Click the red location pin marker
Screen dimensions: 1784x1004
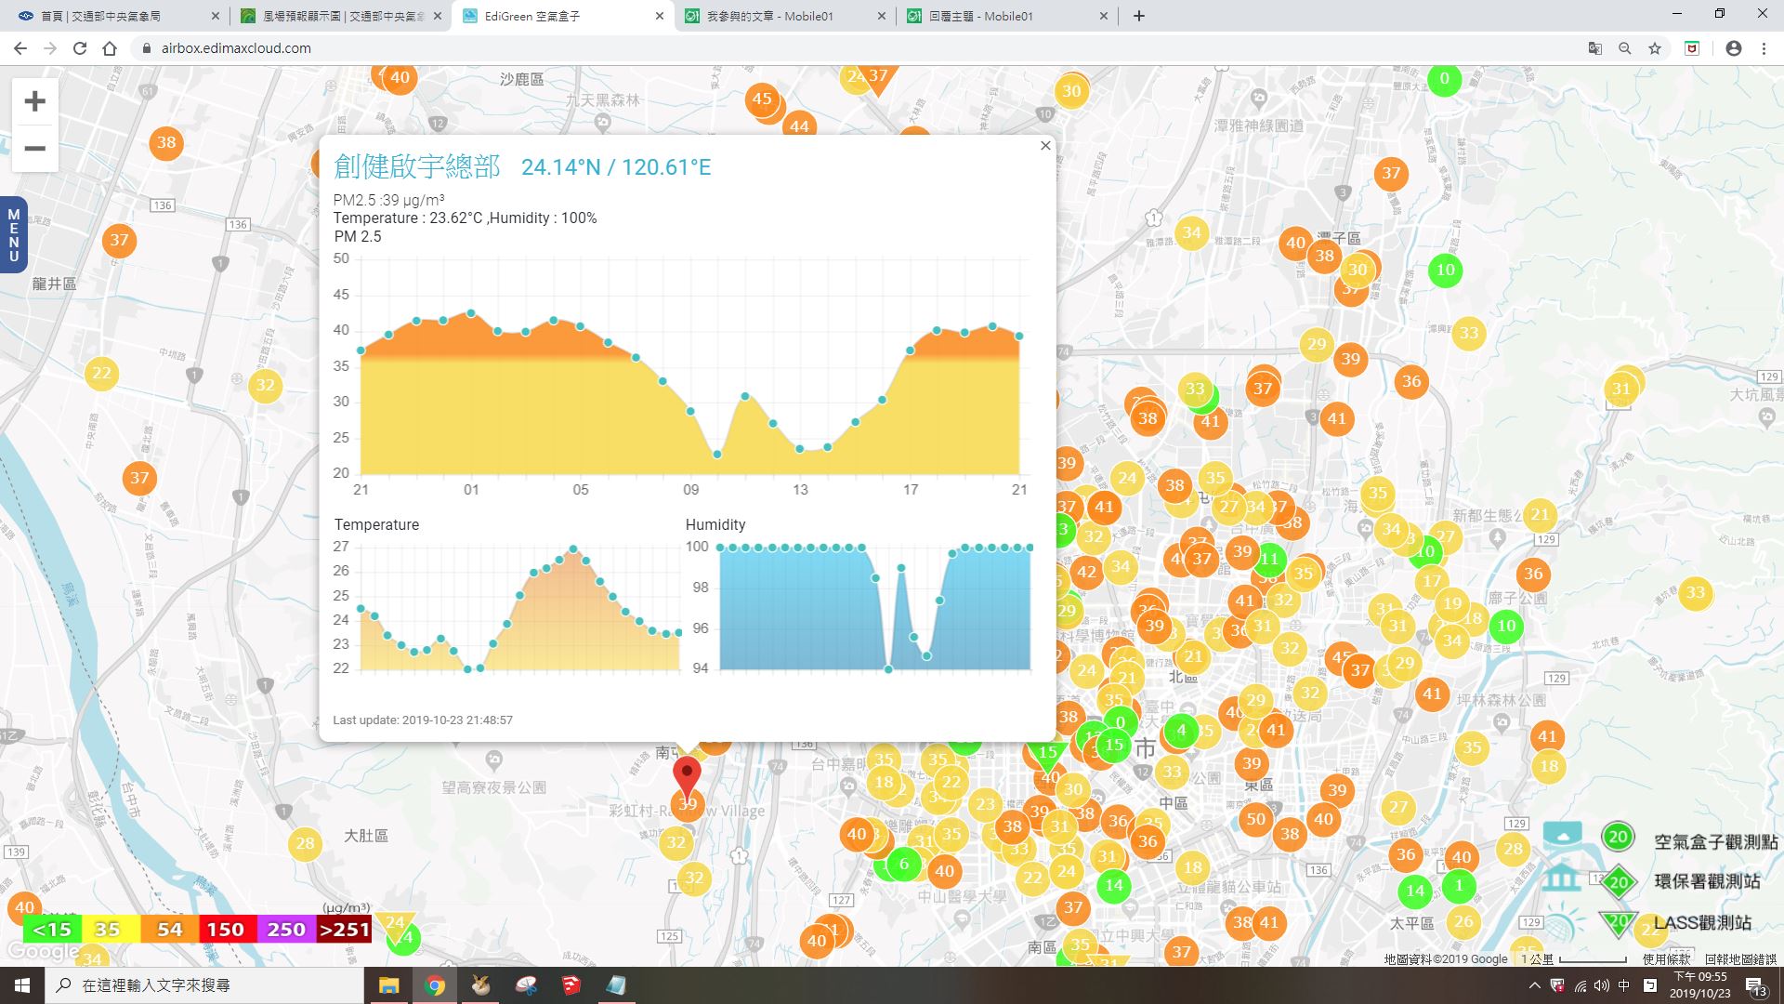point(687,779)
